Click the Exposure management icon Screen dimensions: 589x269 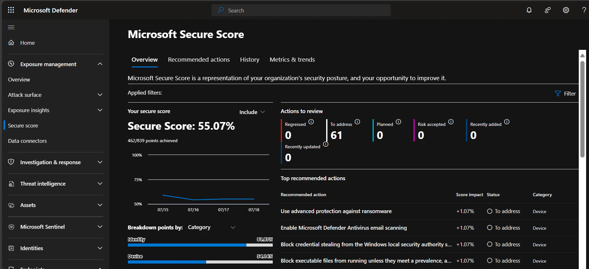(11, 64)
